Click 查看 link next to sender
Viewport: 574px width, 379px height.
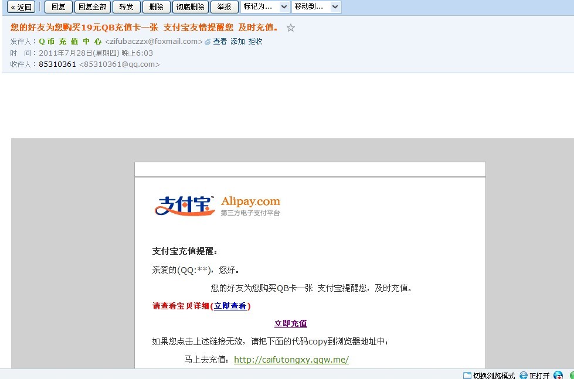(x=220, y=42)
